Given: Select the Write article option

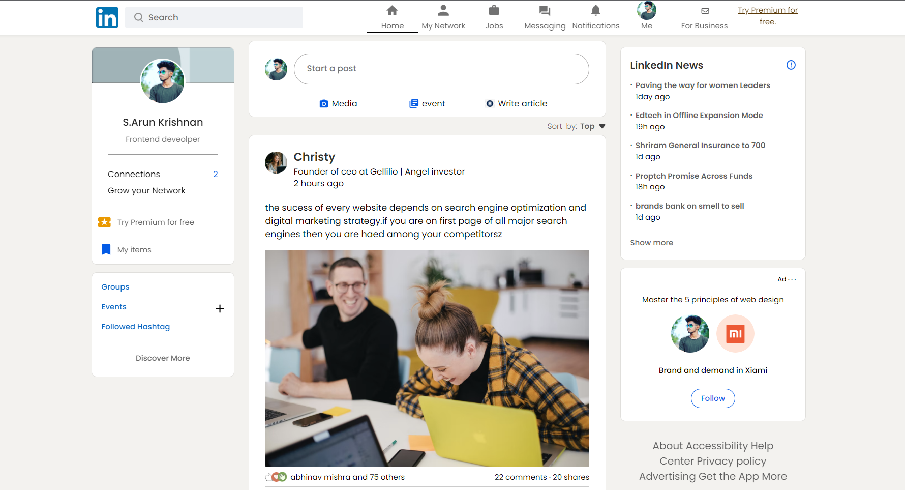Looking at the screenshot, I should pos(517,104).
